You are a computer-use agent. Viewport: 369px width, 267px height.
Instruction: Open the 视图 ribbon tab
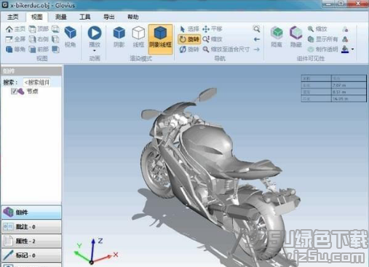(x=37, y=17)
